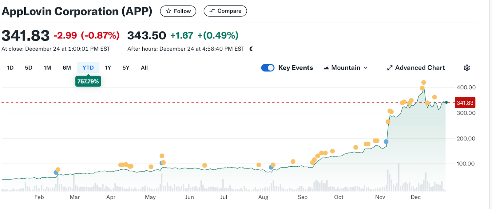Follow AppLovin Corporation stock
The height and width of the screenshot is (209, 492).
(x=178, y=11)
